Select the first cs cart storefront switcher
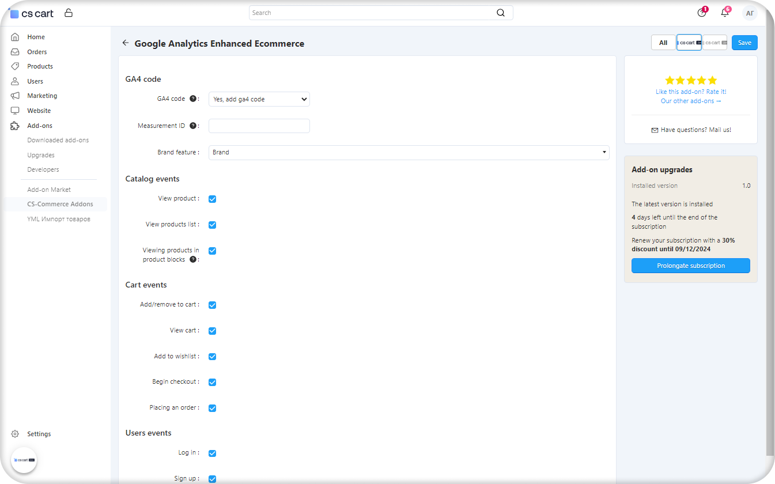This screenshot has height=484, width=775. 689,43
